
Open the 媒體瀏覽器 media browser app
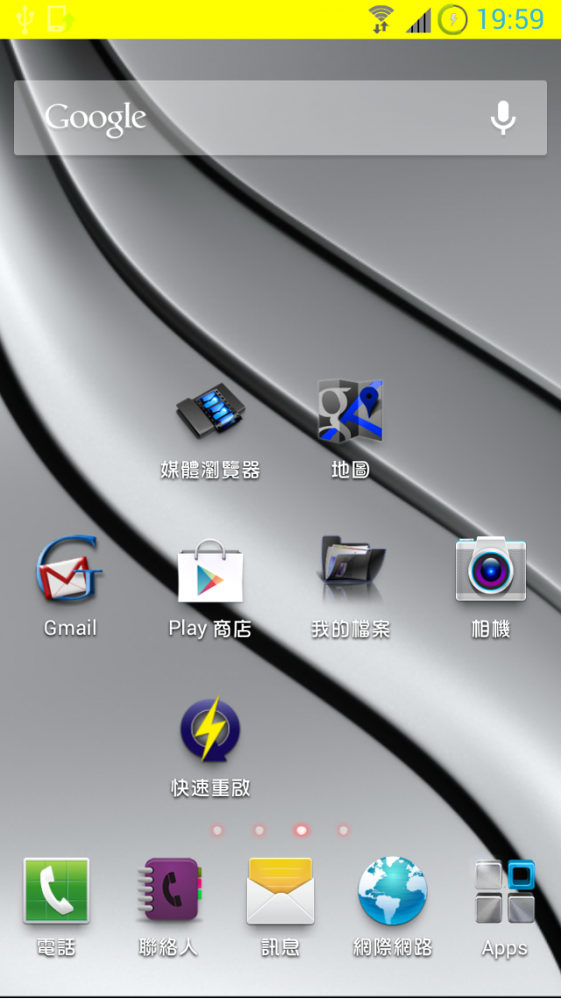coord(209,413)
